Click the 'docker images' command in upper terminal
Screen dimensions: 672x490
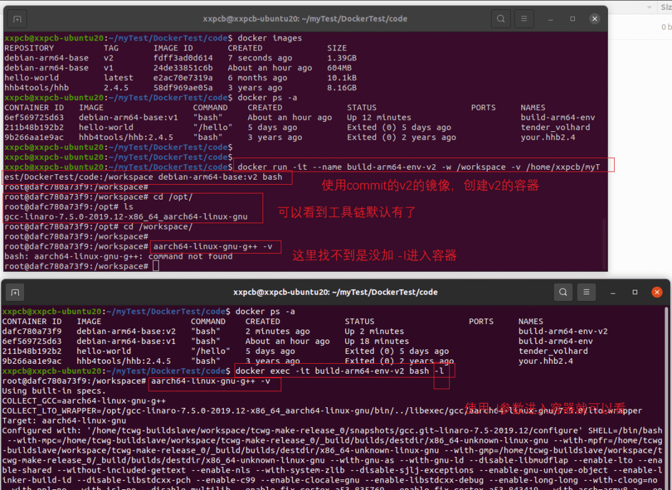tap(270, 38)
